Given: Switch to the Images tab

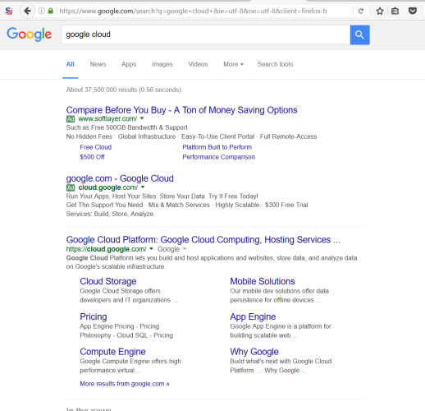Looking at the screenshot, I should (162, 64).
